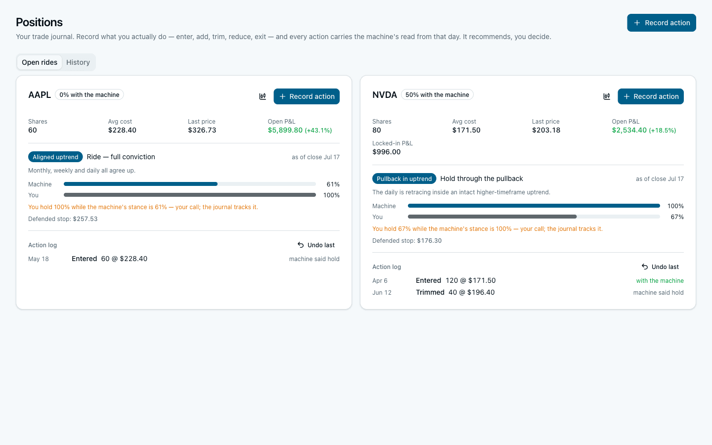The image size is (712, 445).
Task: Click 'Hold through the pullback' text
Action: coord(482,179)
